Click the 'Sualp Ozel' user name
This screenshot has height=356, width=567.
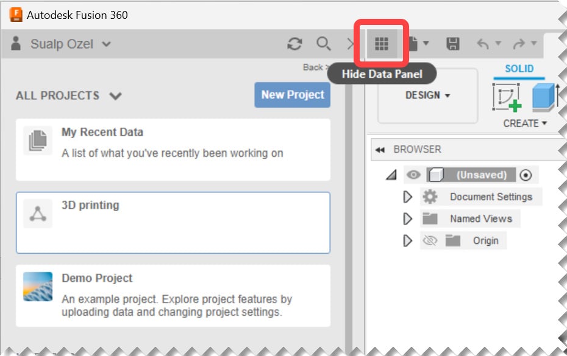62,44
